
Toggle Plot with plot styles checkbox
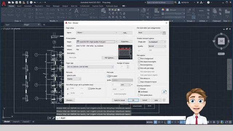pyautogui.click(x=139, y=68)
